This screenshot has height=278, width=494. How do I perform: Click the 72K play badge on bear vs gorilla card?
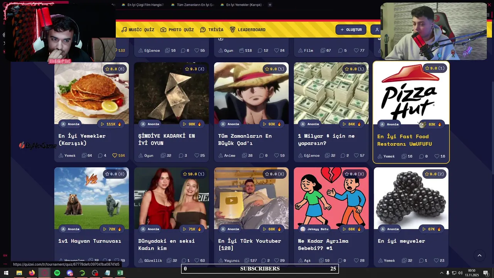tap(112, 229)
